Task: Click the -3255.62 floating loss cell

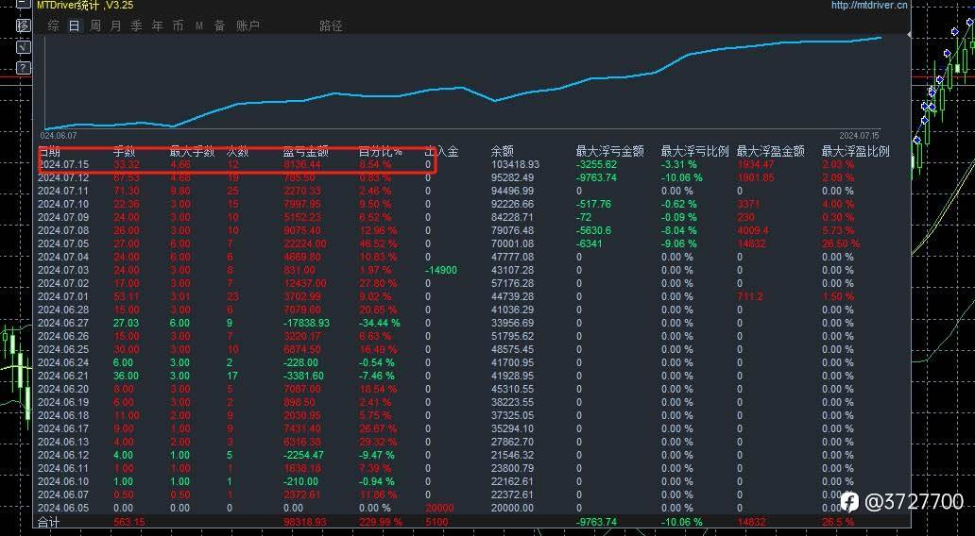Action: 596,164
